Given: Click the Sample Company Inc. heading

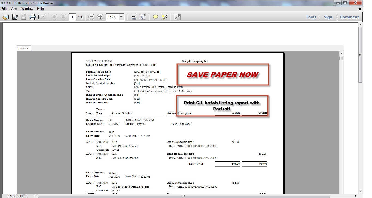Looking at the screenshot, I should point(195,61).
